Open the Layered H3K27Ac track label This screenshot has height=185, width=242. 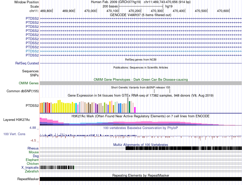click(x=17, y=120)
